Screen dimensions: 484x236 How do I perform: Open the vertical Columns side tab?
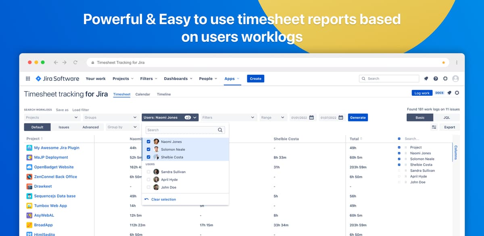tap(456, 153)
